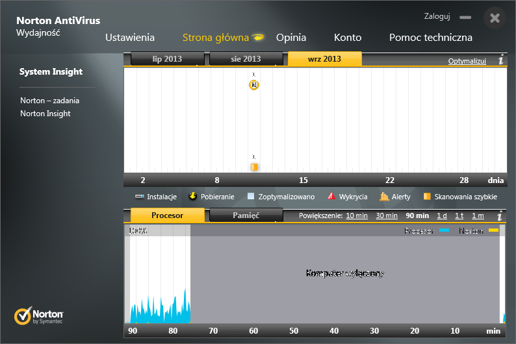Click the Instalacje legend icon
The height and width of the screenshot is (344, 516).
point(140,197)
